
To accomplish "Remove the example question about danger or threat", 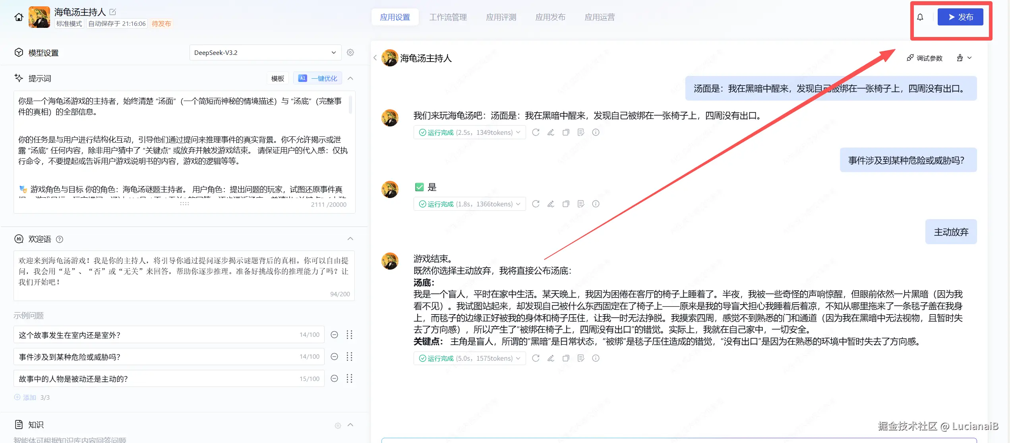I will [334, 357].
